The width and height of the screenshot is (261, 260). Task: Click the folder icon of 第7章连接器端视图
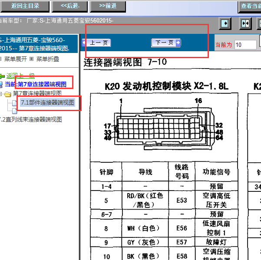click(x=8, y=94)
